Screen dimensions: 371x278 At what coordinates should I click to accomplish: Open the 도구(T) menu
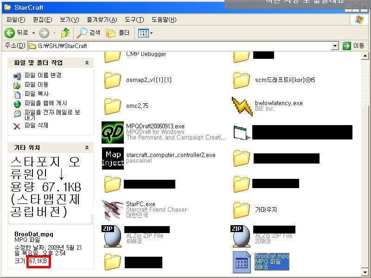pos(134,19)
